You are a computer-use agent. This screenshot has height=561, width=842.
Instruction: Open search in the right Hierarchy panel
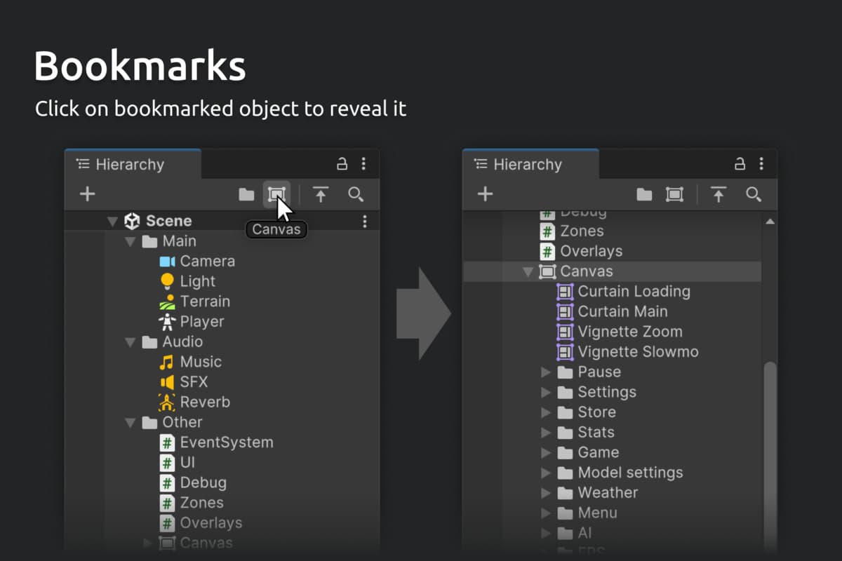pos(754,194)
